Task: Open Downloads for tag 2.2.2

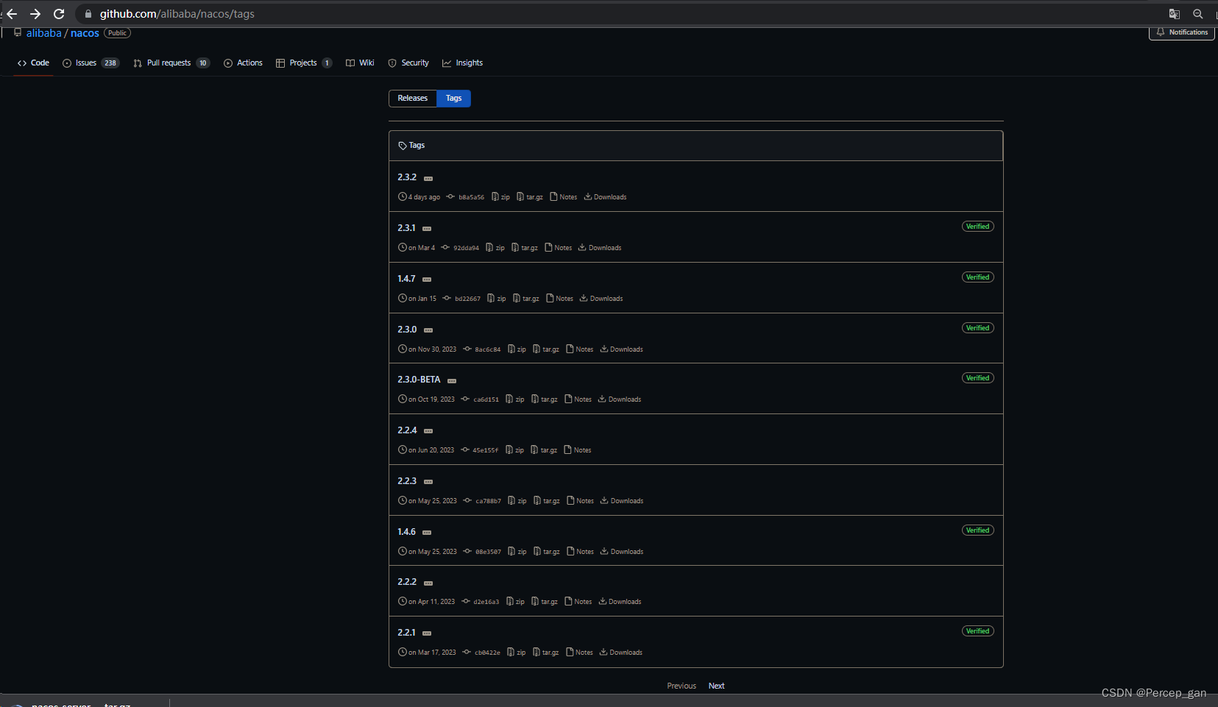Action: (620, 602)
